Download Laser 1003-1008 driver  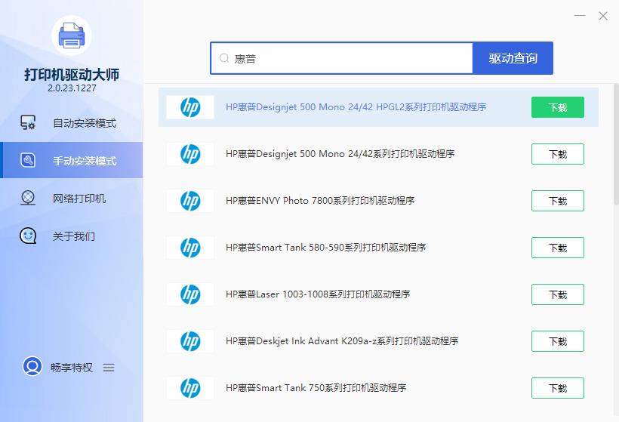click(558, 294)
